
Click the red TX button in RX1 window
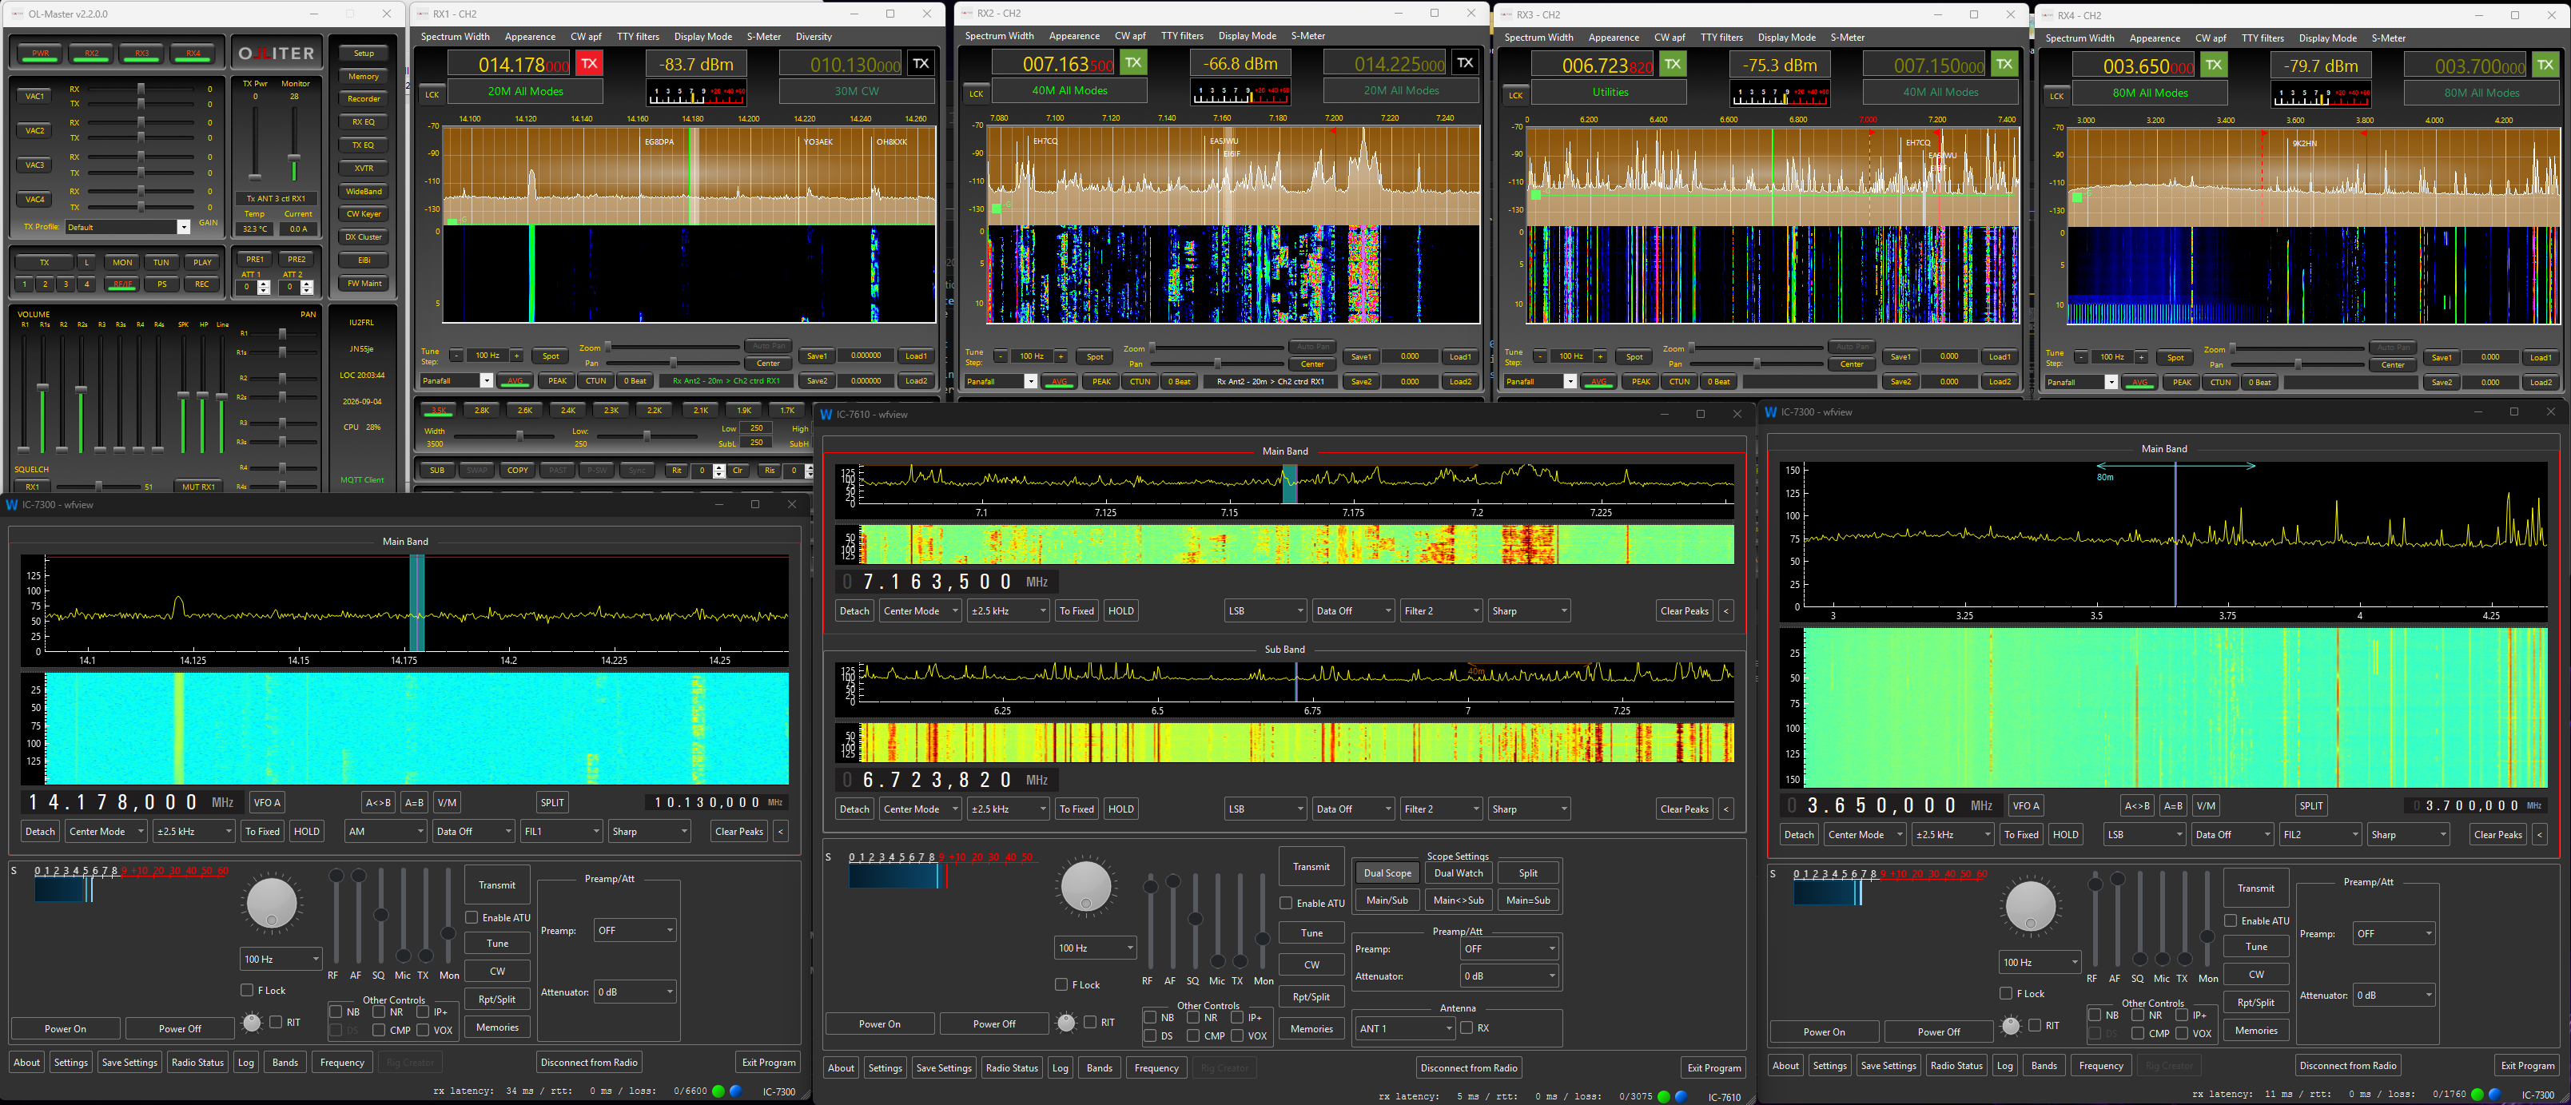pos(589,64)
